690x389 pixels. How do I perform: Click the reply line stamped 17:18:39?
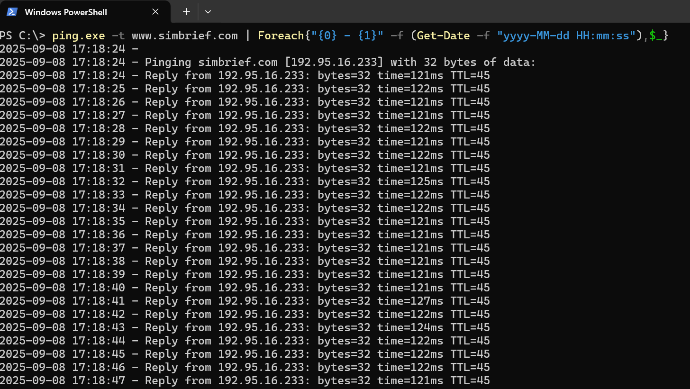point(245,274)
